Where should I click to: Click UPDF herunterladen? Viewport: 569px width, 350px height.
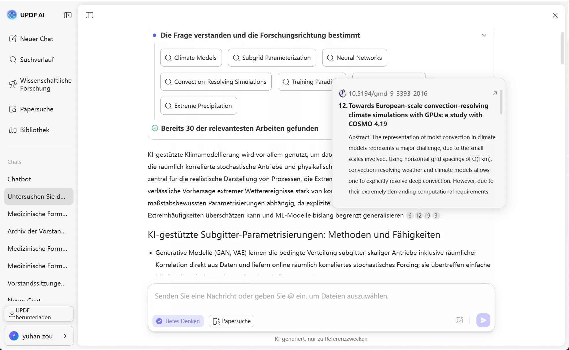pos(38,314)
